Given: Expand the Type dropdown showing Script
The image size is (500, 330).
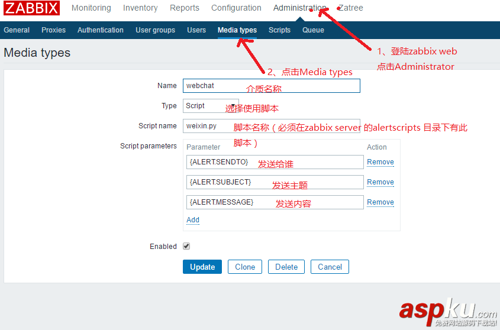Looking at the screenshot, I should [211, 106].
